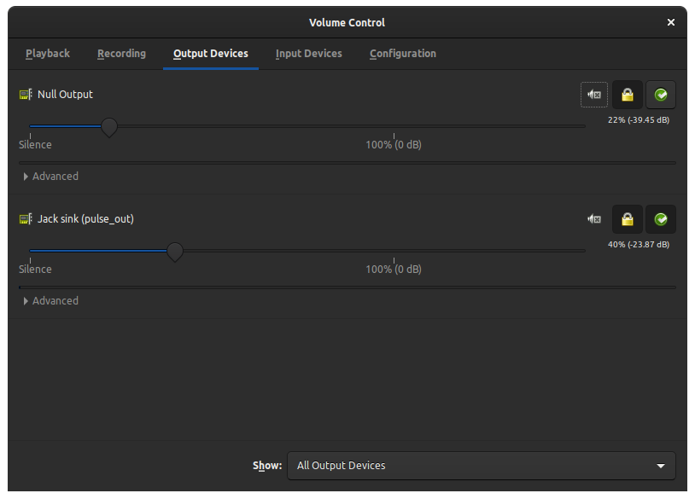Viewport: 695px width, 499px height.
Task: Toggle channel lock for Jack sink
Action: click(628, 219)
